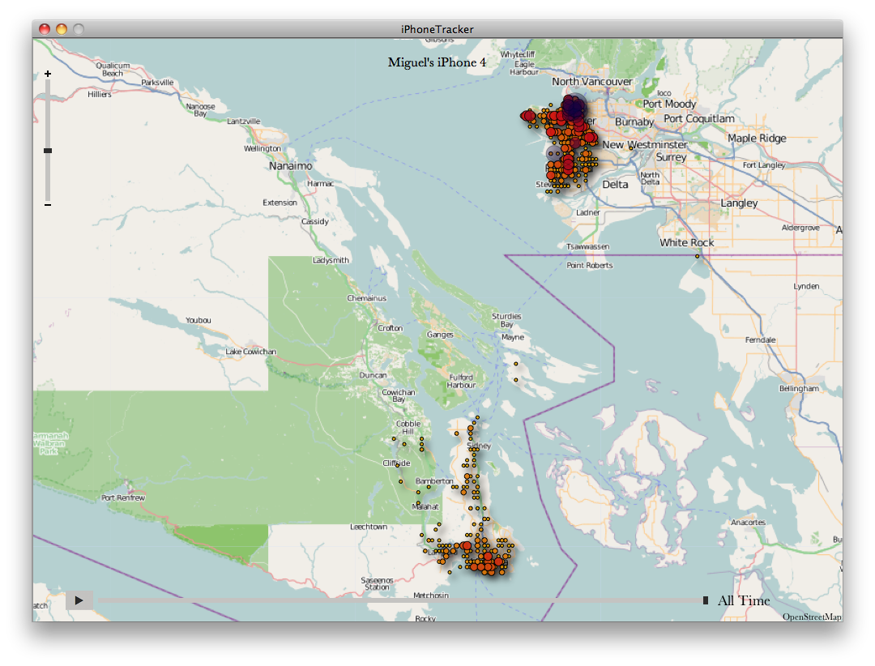The height and width of the screenshot is (666, 875).
Task: Click the Malahat map label
Action: 425,507
